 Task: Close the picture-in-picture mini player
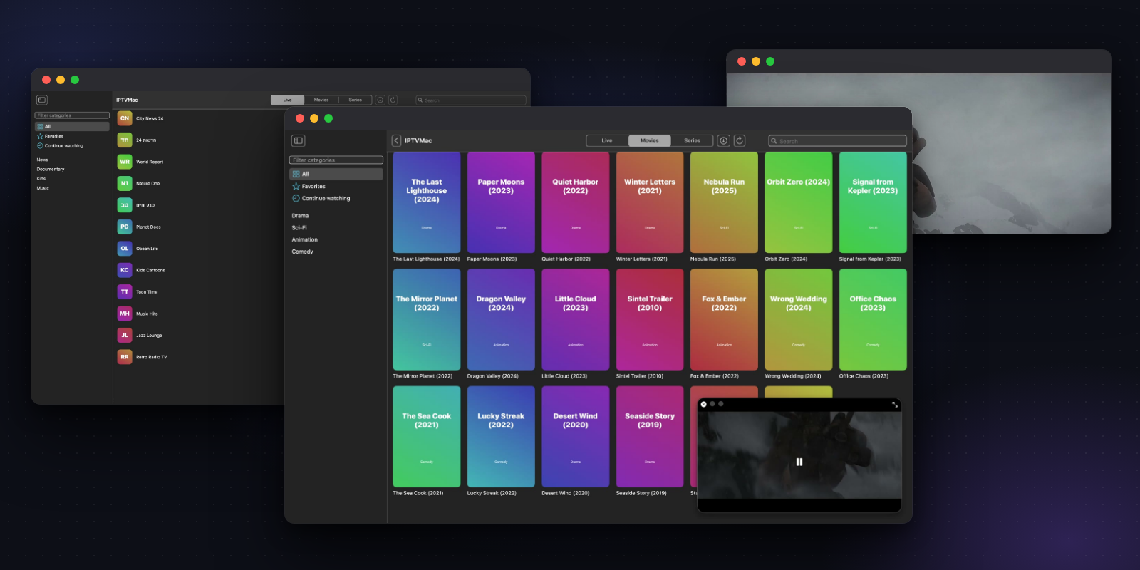703,404
